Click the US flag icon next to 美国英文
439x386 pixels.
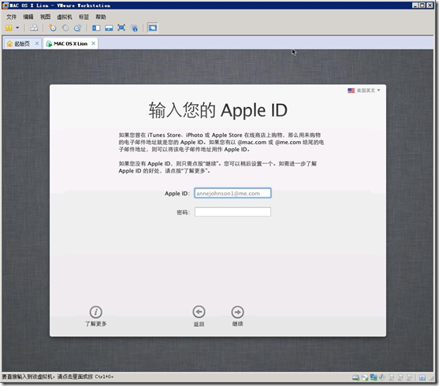[x=351, y=91]
